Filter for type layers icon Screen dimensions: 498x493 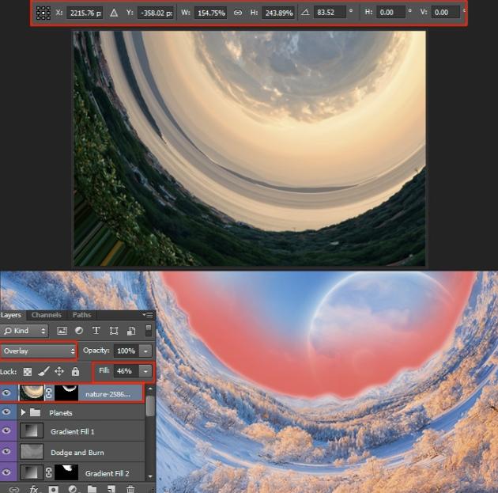click(96, 331)
